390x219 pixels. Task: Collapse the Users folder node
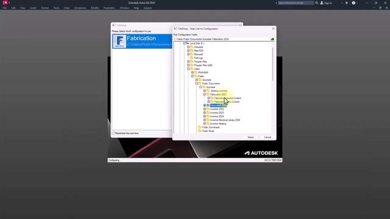click(188, 69)
